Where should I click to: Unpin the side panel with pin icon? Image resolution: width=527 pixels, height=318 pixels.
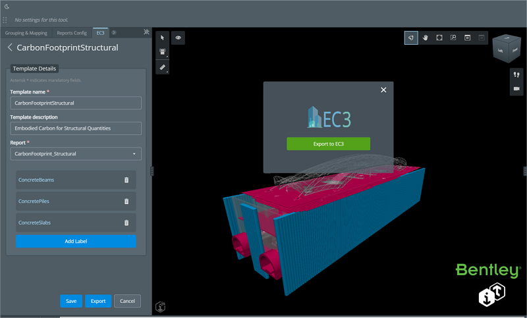146,32
